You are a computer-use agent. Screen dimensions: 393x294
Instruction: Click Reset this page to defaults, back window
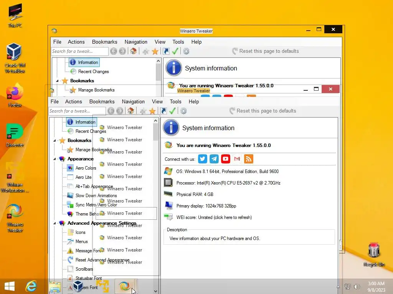[x=266, y=51]
